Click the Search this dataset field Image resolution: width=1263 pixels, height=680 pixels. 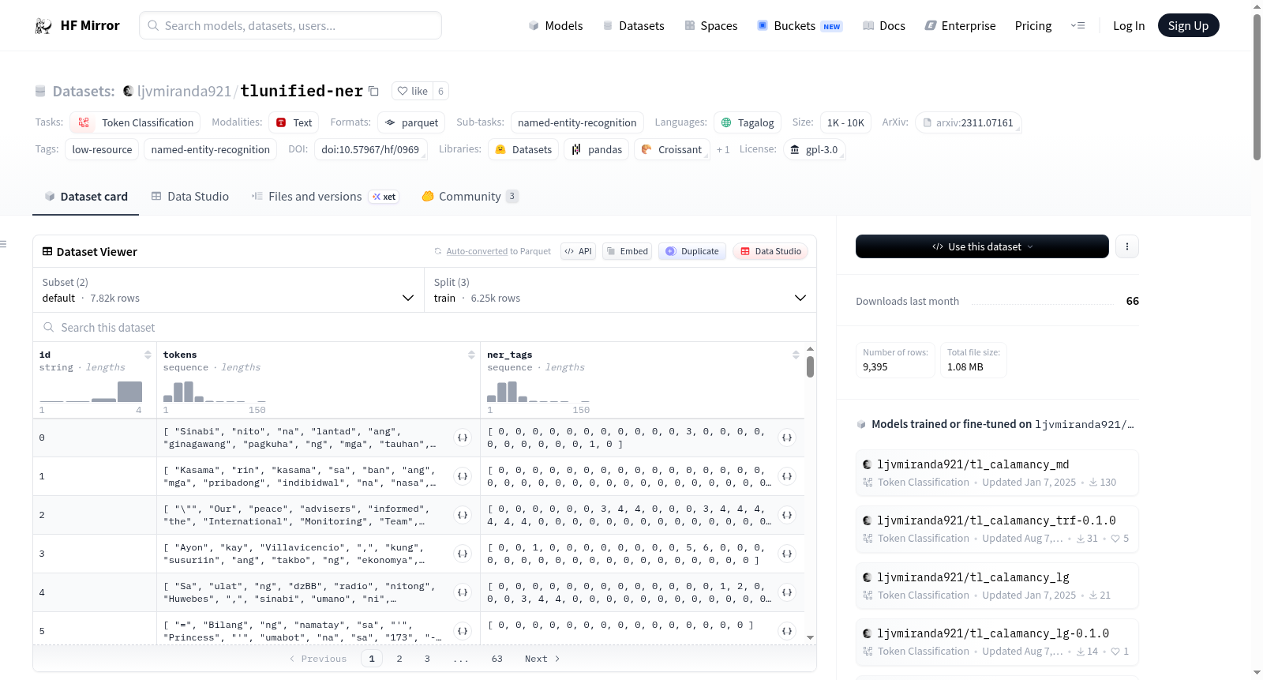(425, 327)
